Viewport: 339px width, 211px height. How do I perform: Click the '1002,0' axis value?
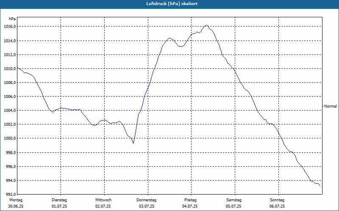pyautogui.click(x=10, y=124)
